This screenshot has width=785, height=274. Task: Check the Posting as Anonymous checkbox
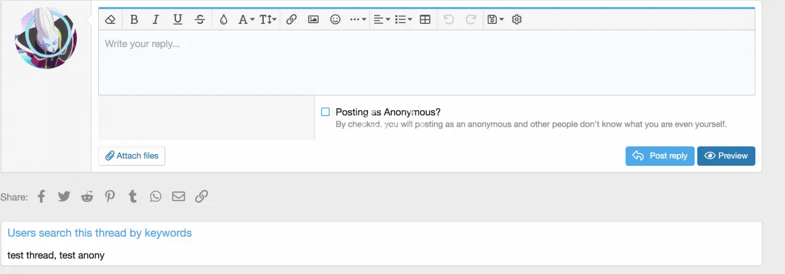pyautogui.click(x=326, y=112)
